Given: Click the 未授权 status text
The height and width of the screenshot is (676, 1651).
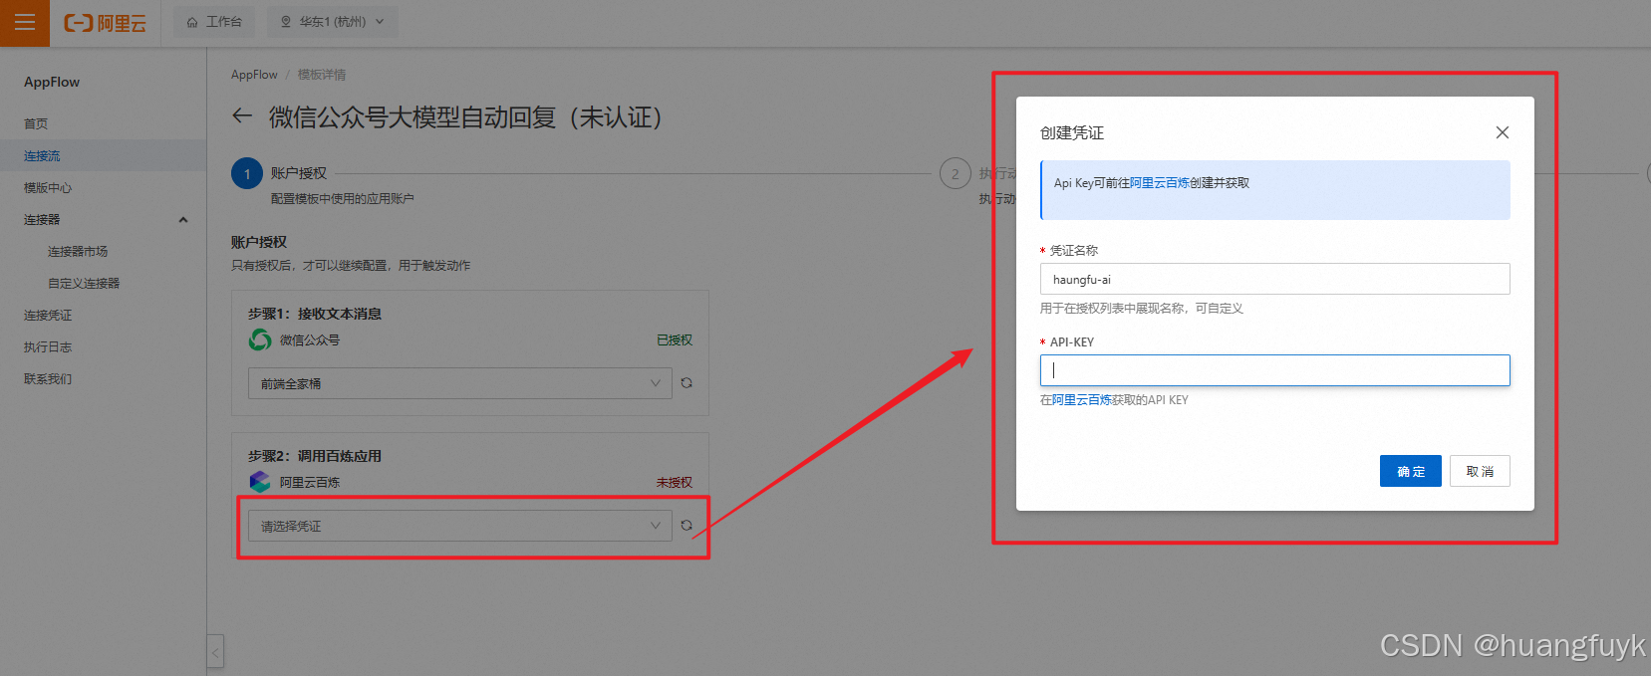Looking at the screenshot, I should pyautogui.click(x=675, y=482).
